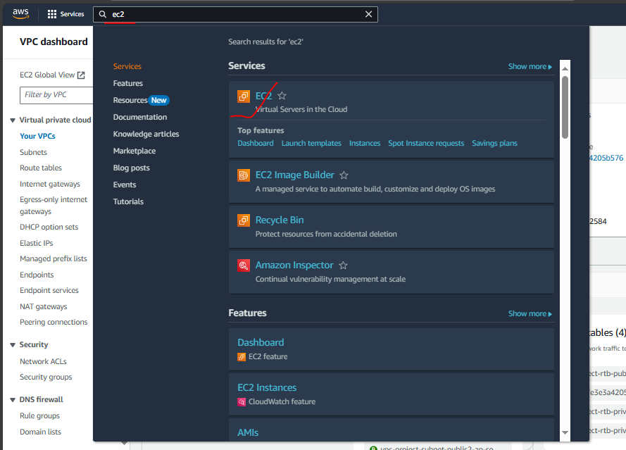Click the EC2 Image Builder icon
The image size is (626, 450).
(x=244, y=175)
